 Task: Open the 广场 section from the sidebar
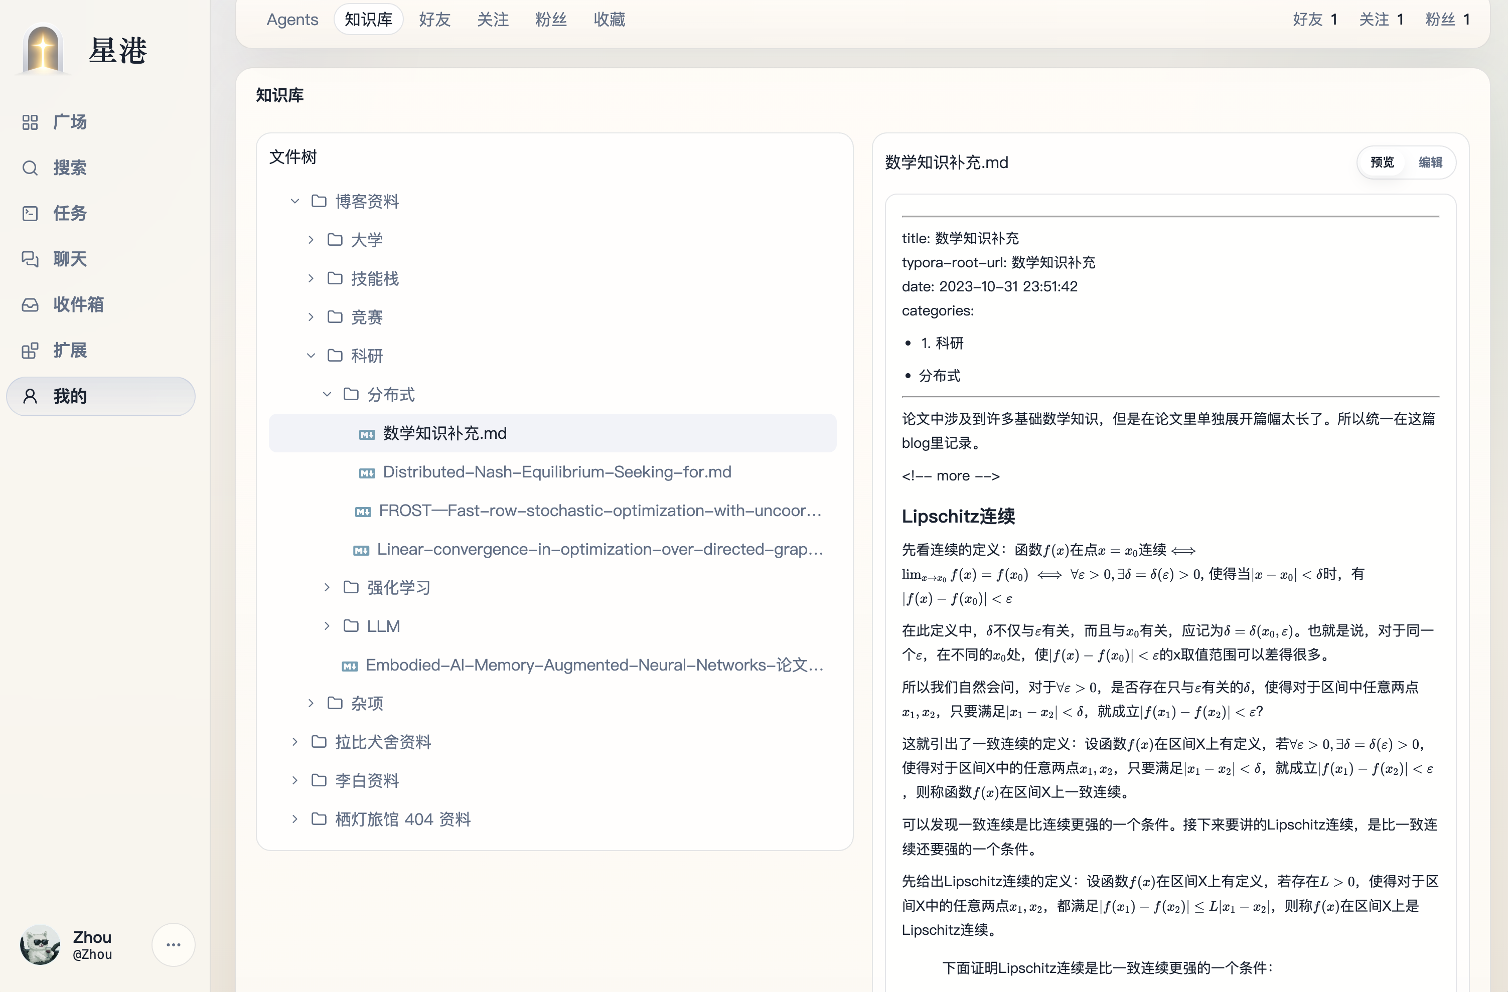click(70, 122)
